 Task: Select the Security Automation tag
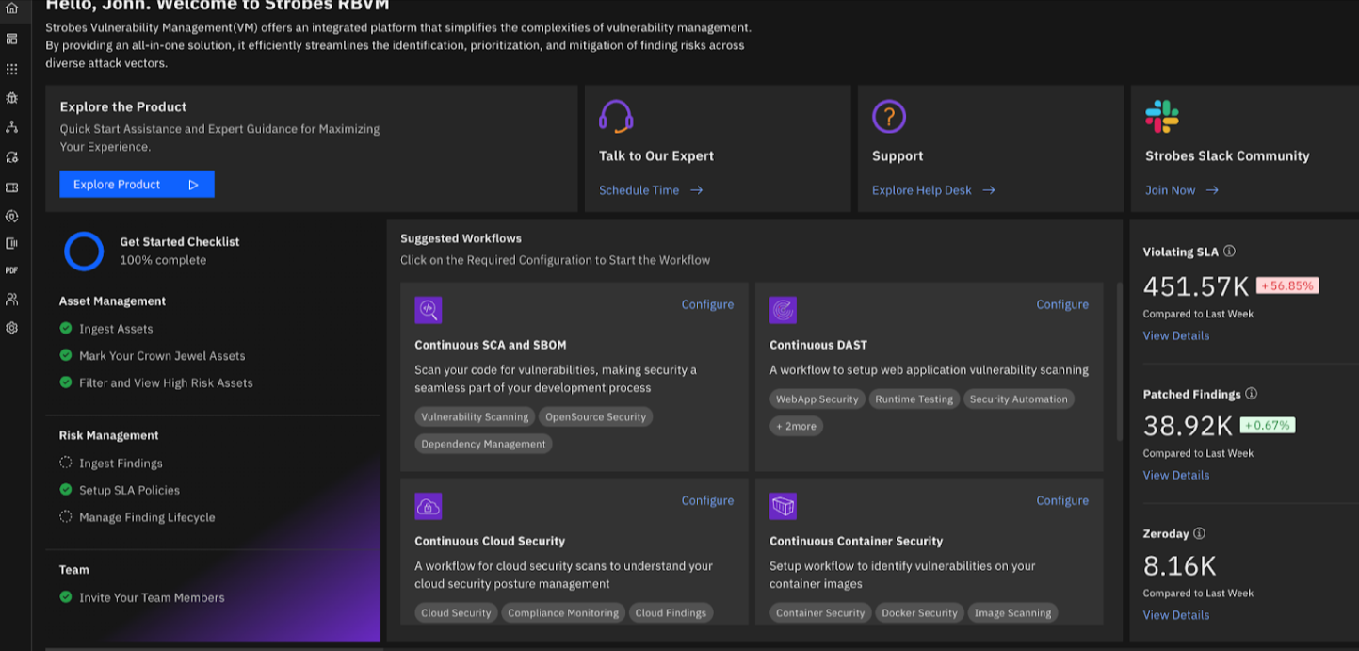(1019, 399)
